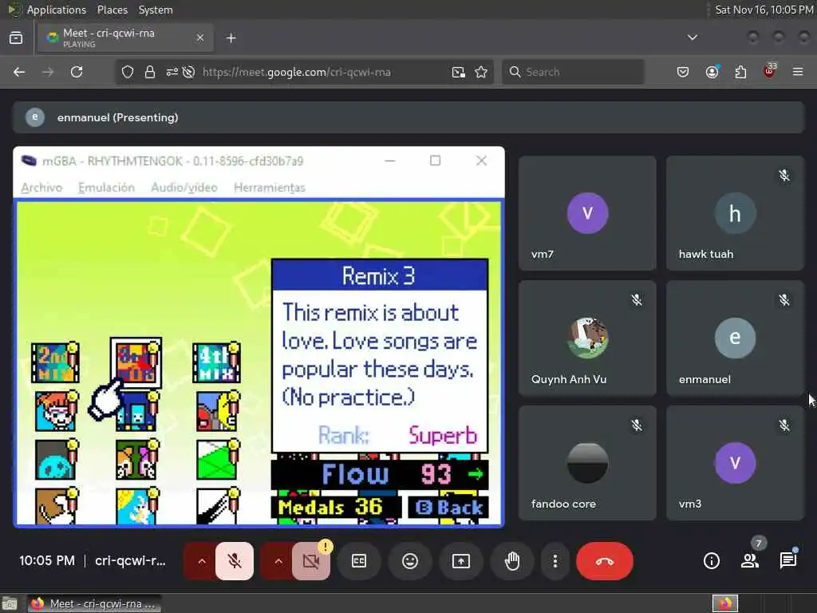817x613 pixels.
Task: Click the Superb rank text
Action: (x=443, y=435)
